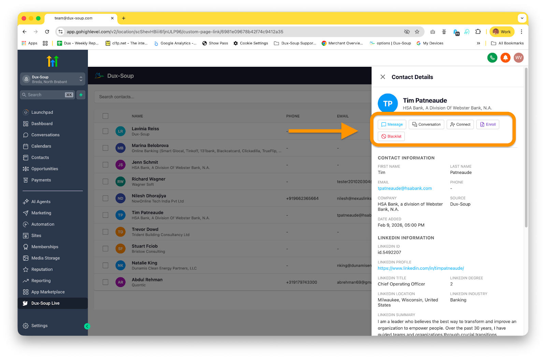The width and height of the screenshot is (546, 359).
Task: Open Payments in sidebar
Action: click(x=41, y=180)
